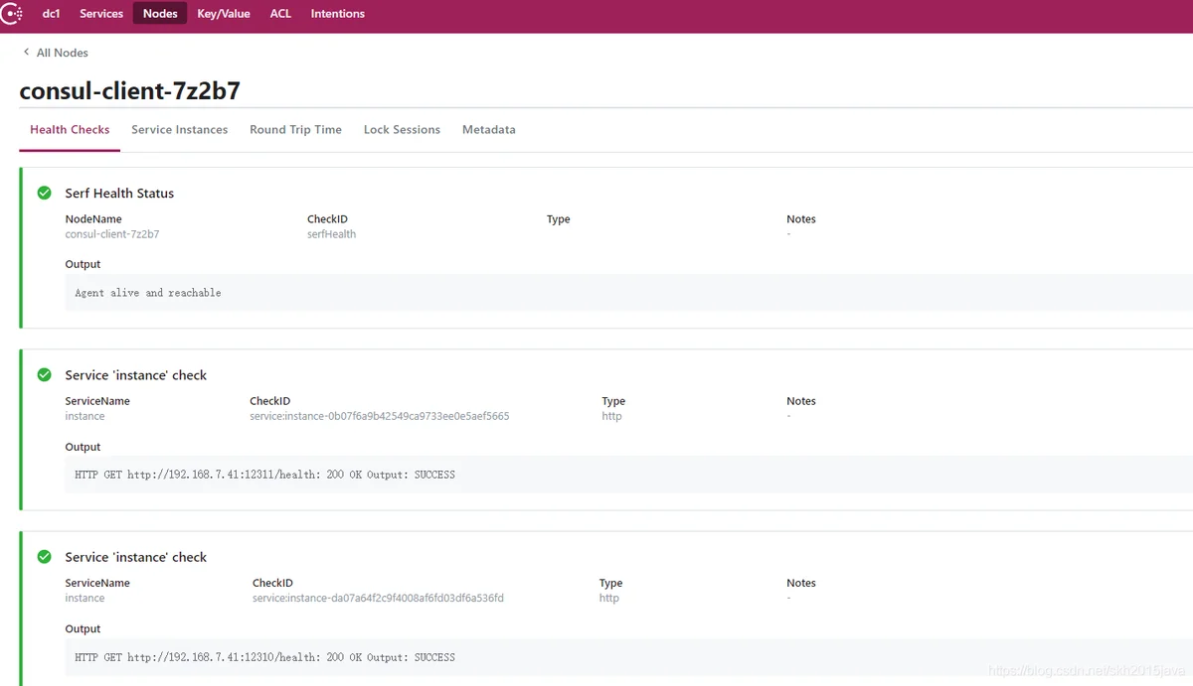The width and height of the screenshot is (1193, 686).
Task: Select the Health Checks tab
Action: (70, 130)
